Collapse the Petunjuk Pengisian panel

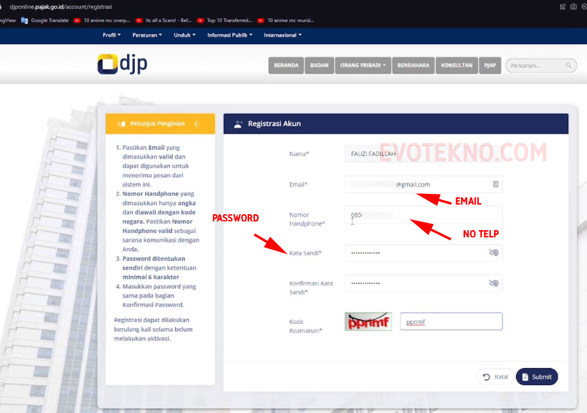196,124
